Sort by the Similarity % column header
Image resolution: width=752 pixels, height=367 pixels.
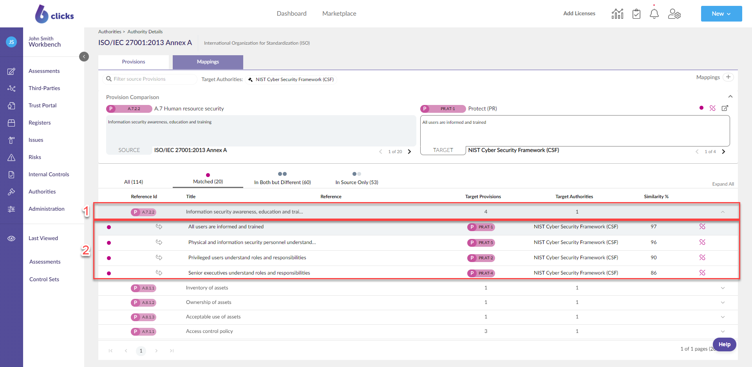pos(656,197)
